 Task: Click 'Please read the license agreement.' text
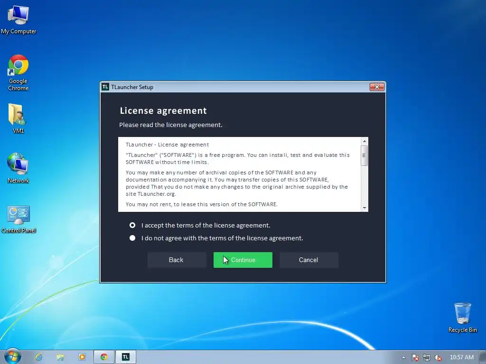pos(171,125)
